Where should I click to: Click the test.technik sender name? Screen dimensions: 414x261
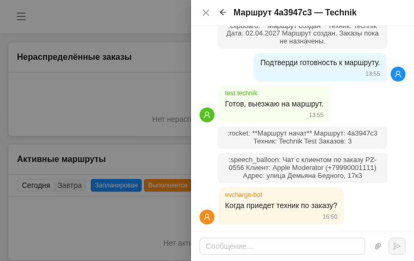tap(241, 93)
